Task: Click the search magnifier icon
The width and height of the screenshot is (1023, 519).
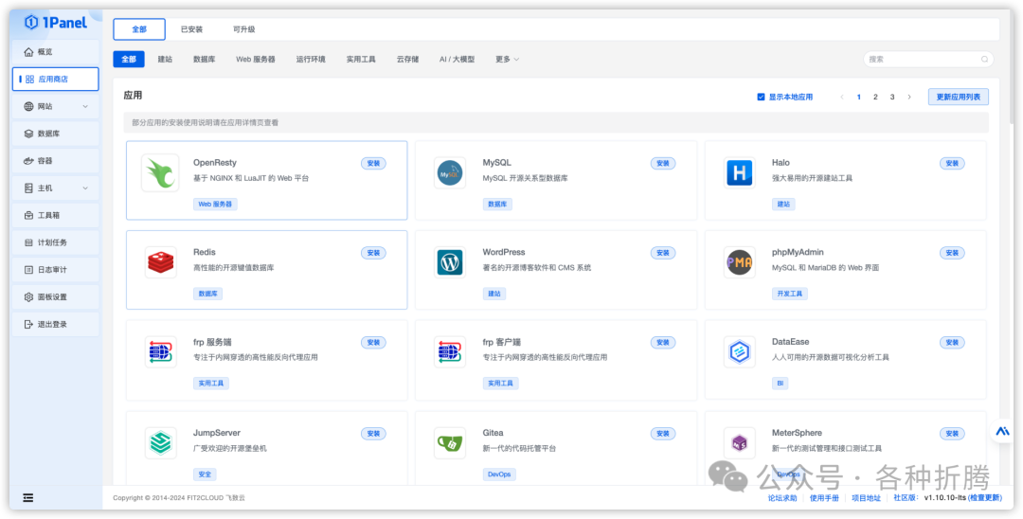Action: click(984, 59)
